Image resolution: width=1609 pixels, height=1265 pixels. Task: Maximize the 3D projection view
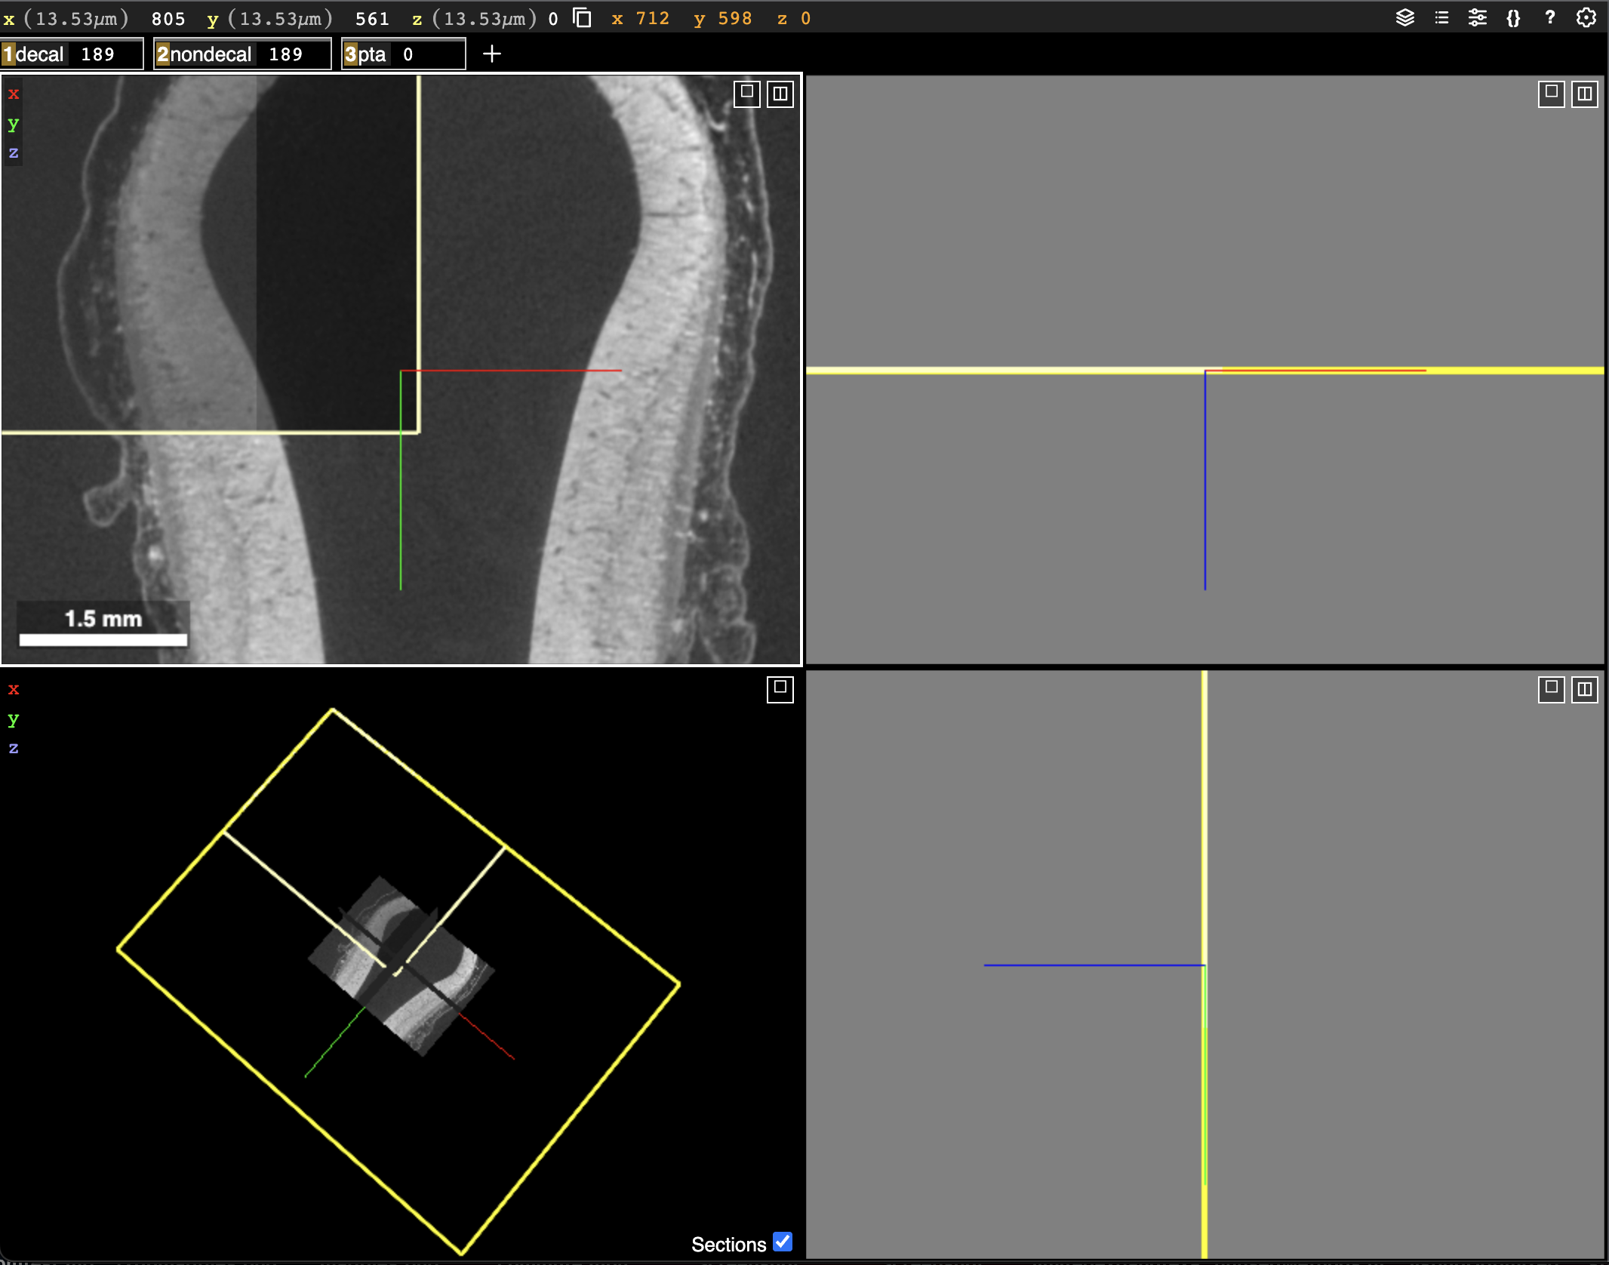tap(779, 689)
